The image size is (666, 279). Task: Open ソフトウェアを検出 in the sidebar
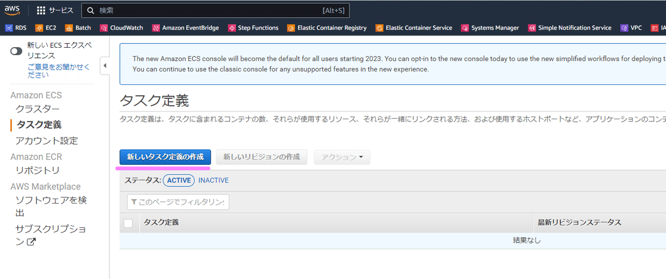[x=51, y=206]
